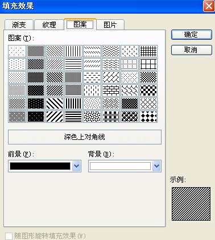Pick the sphere pattern swatch in bottom row
This screenshot has height=240, width=215.
(x=130, y=117)
